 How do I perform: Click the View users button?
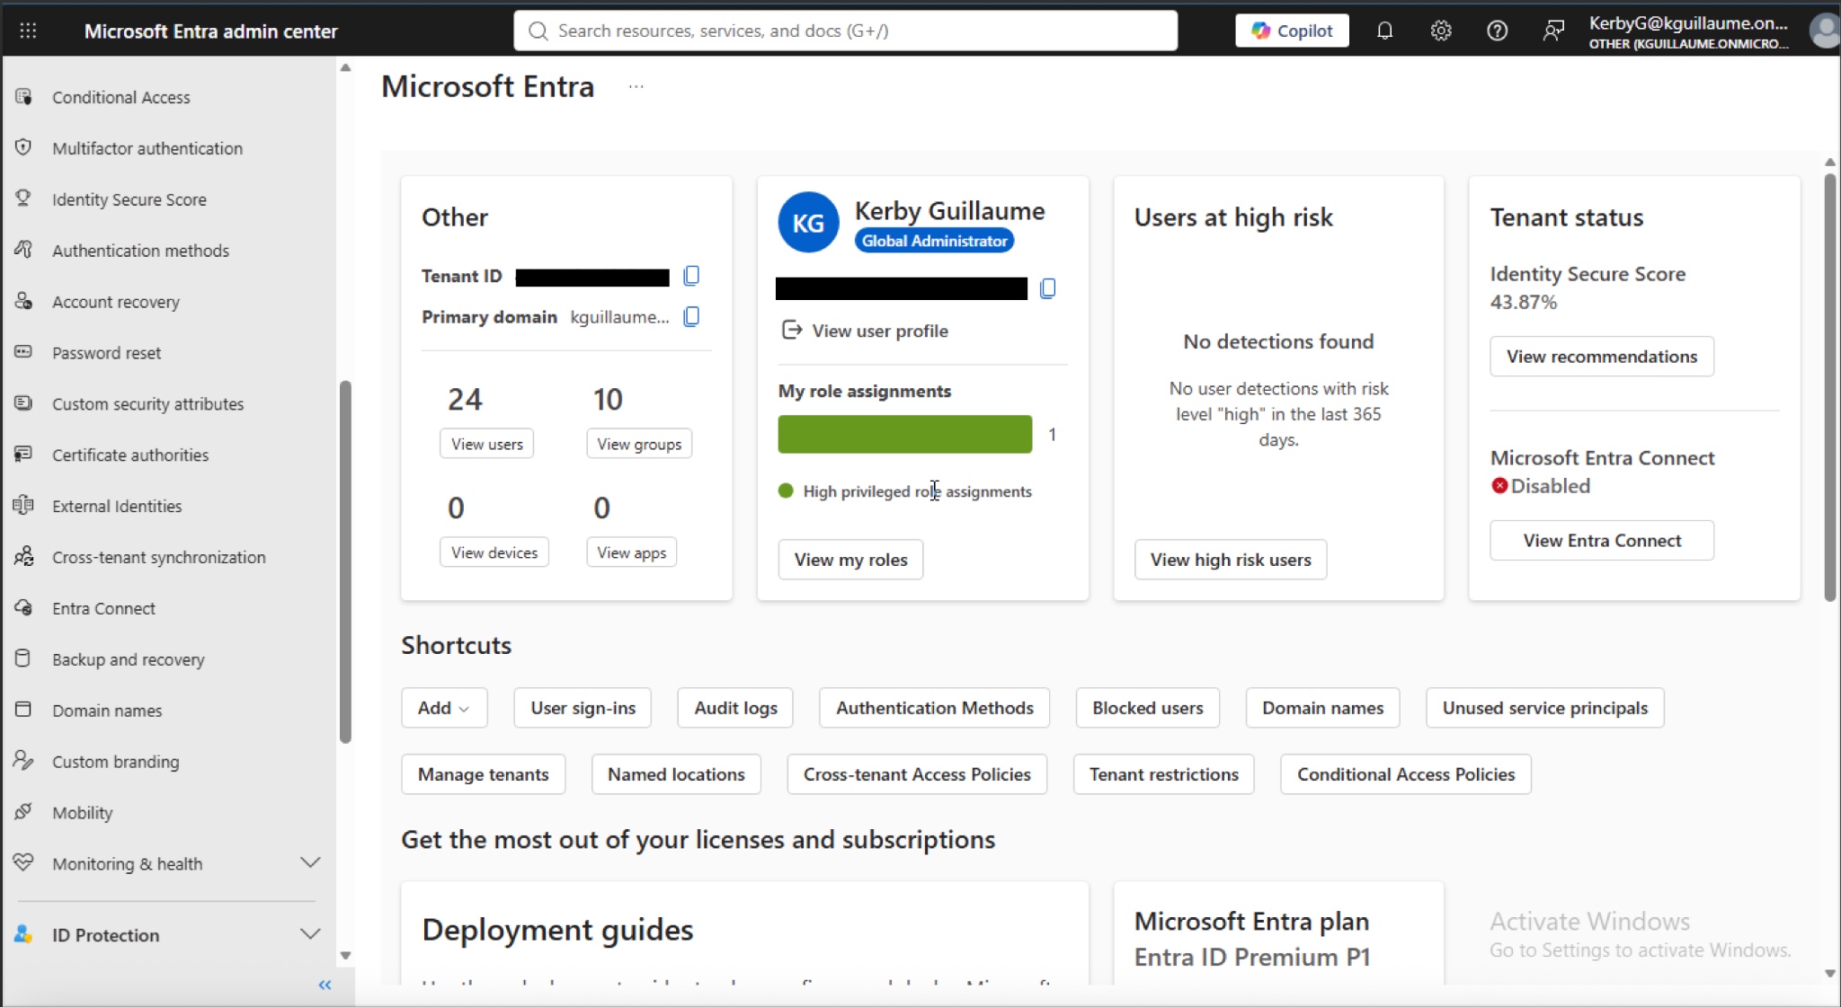[x=486, y=444]
